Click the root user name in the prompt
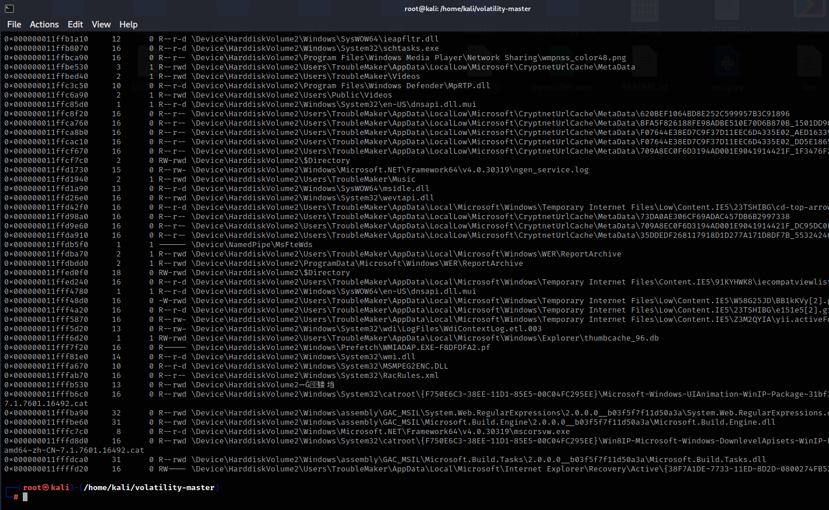The height and width of the screenshot is (510, 829). pyautogui.click(x=32, y=487)
